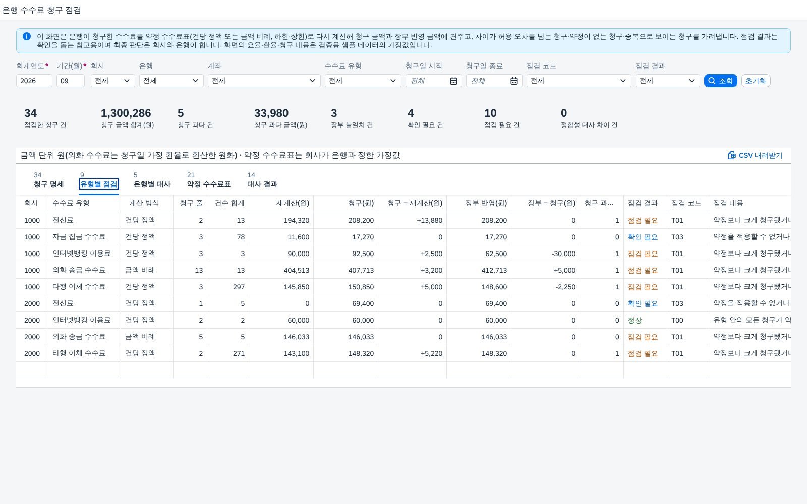Click 점검 필요 link in 전신료 1000 row
Image resolution: width=807 pixels, height=504 pixels.
tap(643, 220)
